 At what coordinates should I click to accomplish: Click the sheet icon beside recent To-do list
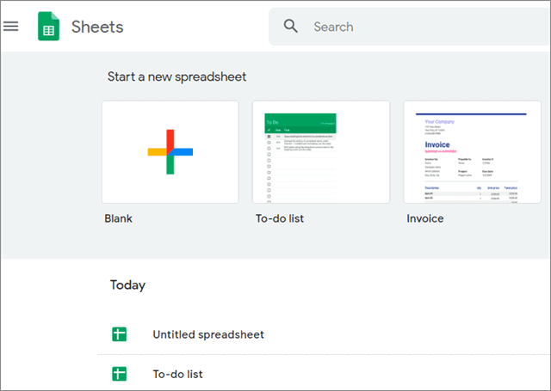(120, 374)
